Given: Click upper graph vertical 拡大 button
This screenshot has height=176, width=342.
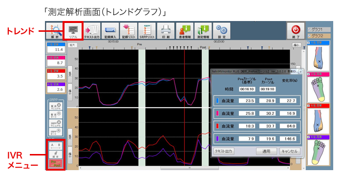Looking at the screenshot, I should point(70,74).
